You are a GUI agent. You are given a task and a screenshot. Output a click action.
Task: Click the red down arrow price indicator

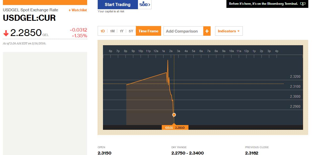click(6, 33)
